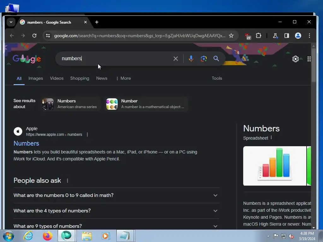Open the Numbers apple.com link

coord(26,143)
